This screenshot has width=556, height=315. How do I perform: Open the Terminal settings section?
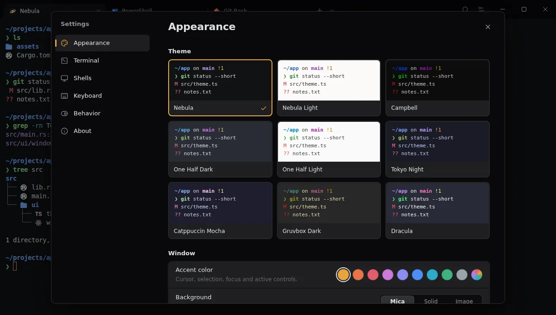coord(102,61)
